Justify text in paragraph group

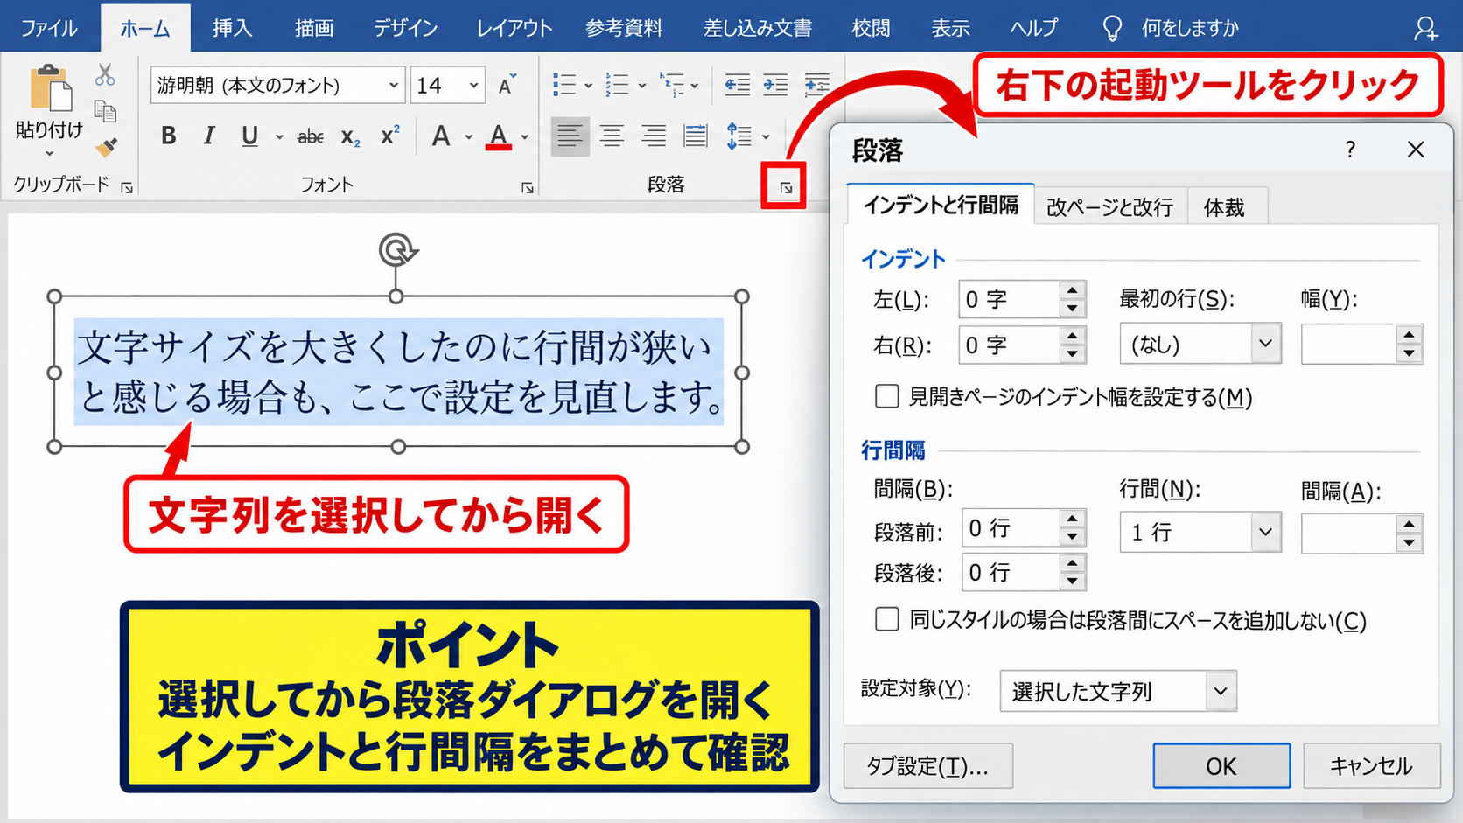696,136
